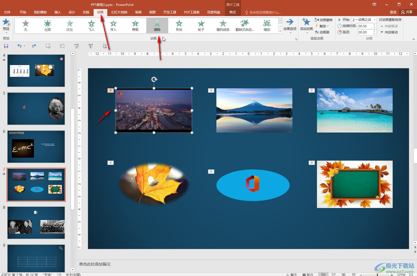Viewport: 417px width, 276px height.
Task: Click the Tell me what you want search box
Action: [x=263, y=12]
